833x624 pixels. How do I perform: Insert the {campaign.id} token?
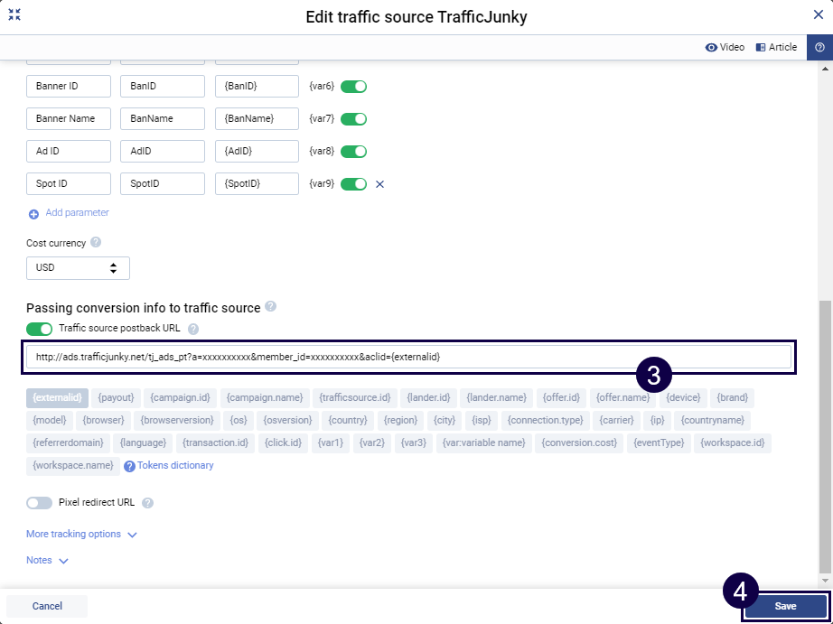pyautogui.click(x=181, y=397)
